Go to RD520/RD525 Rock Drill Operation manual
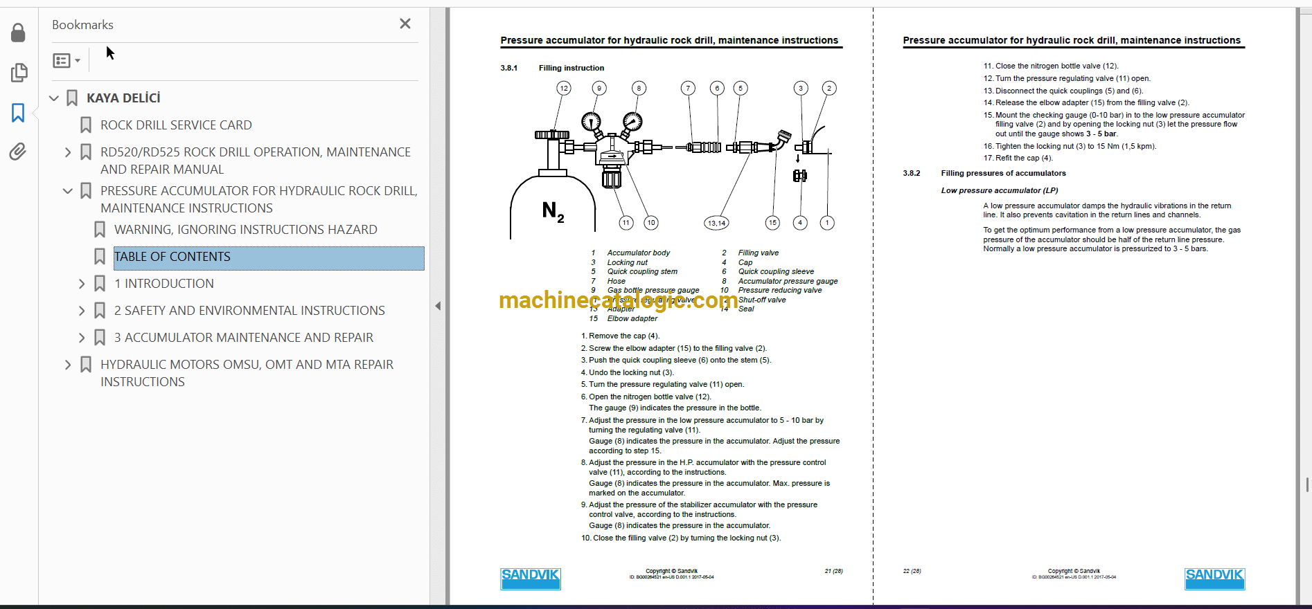Image resolution: width=1312 pixels, height=609 pixels. [256, 161]
